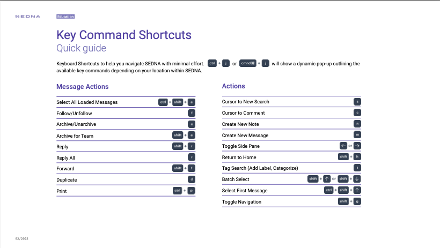Image resolution: width=440 pixels, height=248 pixels.
Task: Click the 'Create New Note' text
Action: pos(240,124)
